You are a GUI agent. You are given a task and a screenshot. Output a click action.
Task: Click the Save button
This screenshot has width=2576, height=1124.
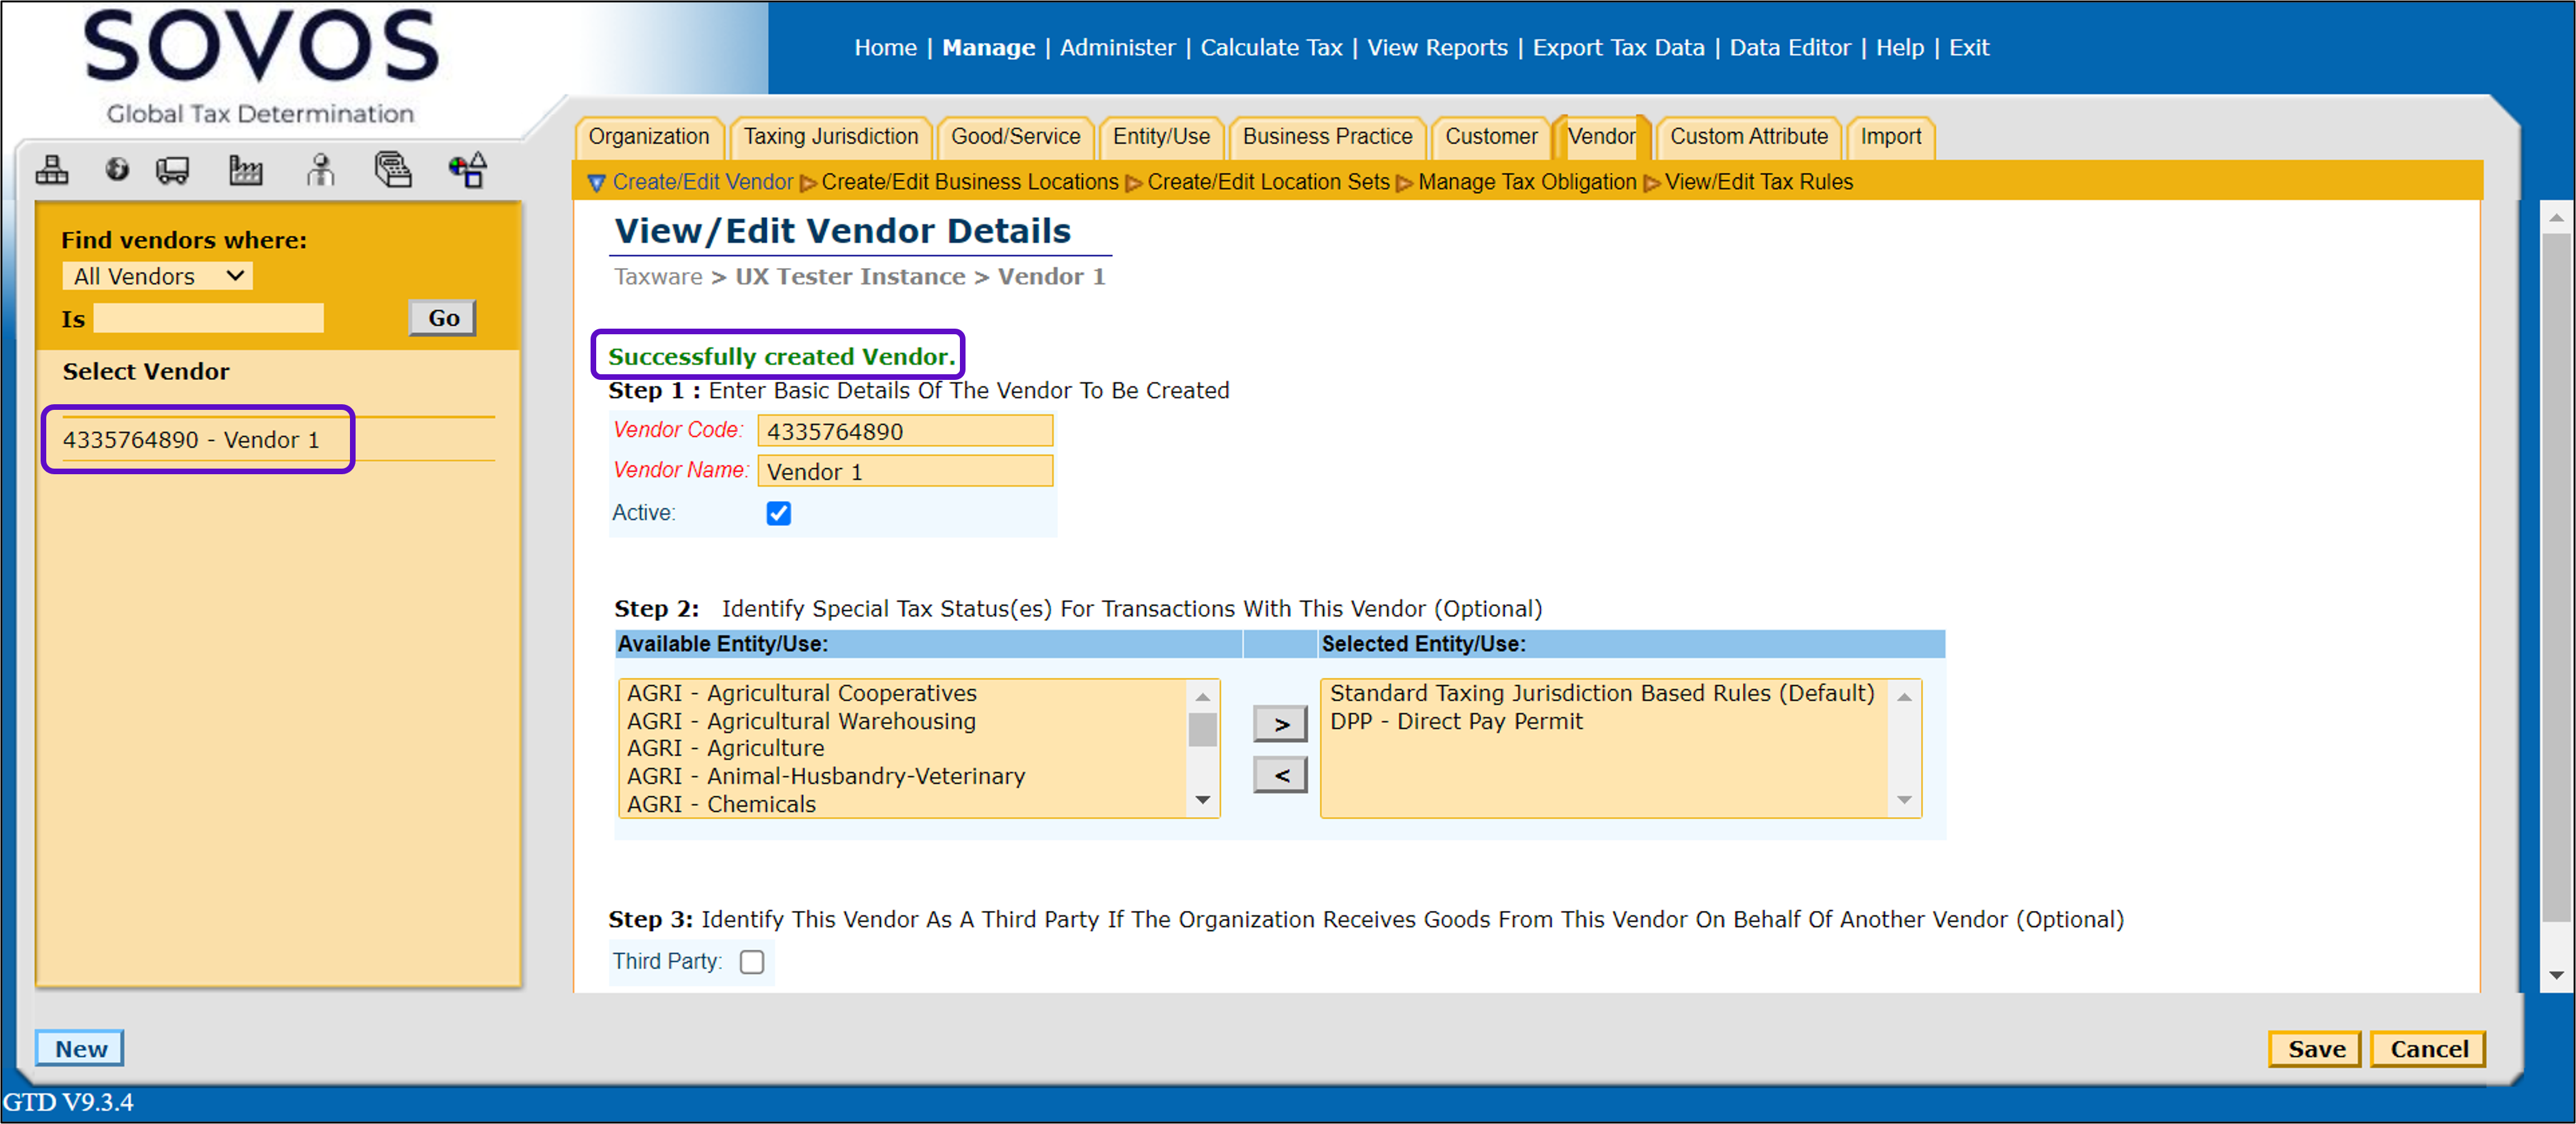(x=2315, y=1049)
